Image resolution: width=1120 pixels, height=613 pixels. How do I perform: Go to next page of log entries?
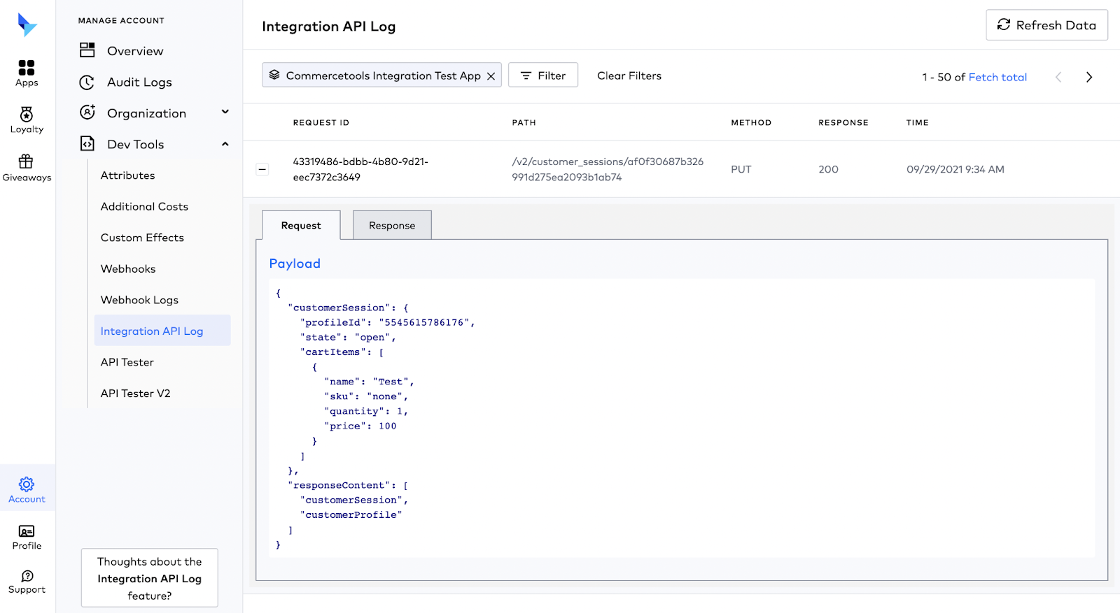[x=1089, y=77]
